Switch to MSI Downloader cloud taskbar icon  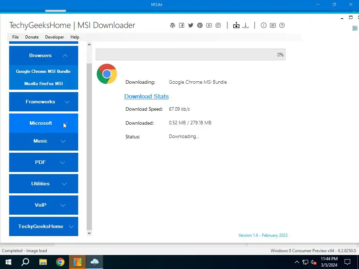(x=95, y=262)
